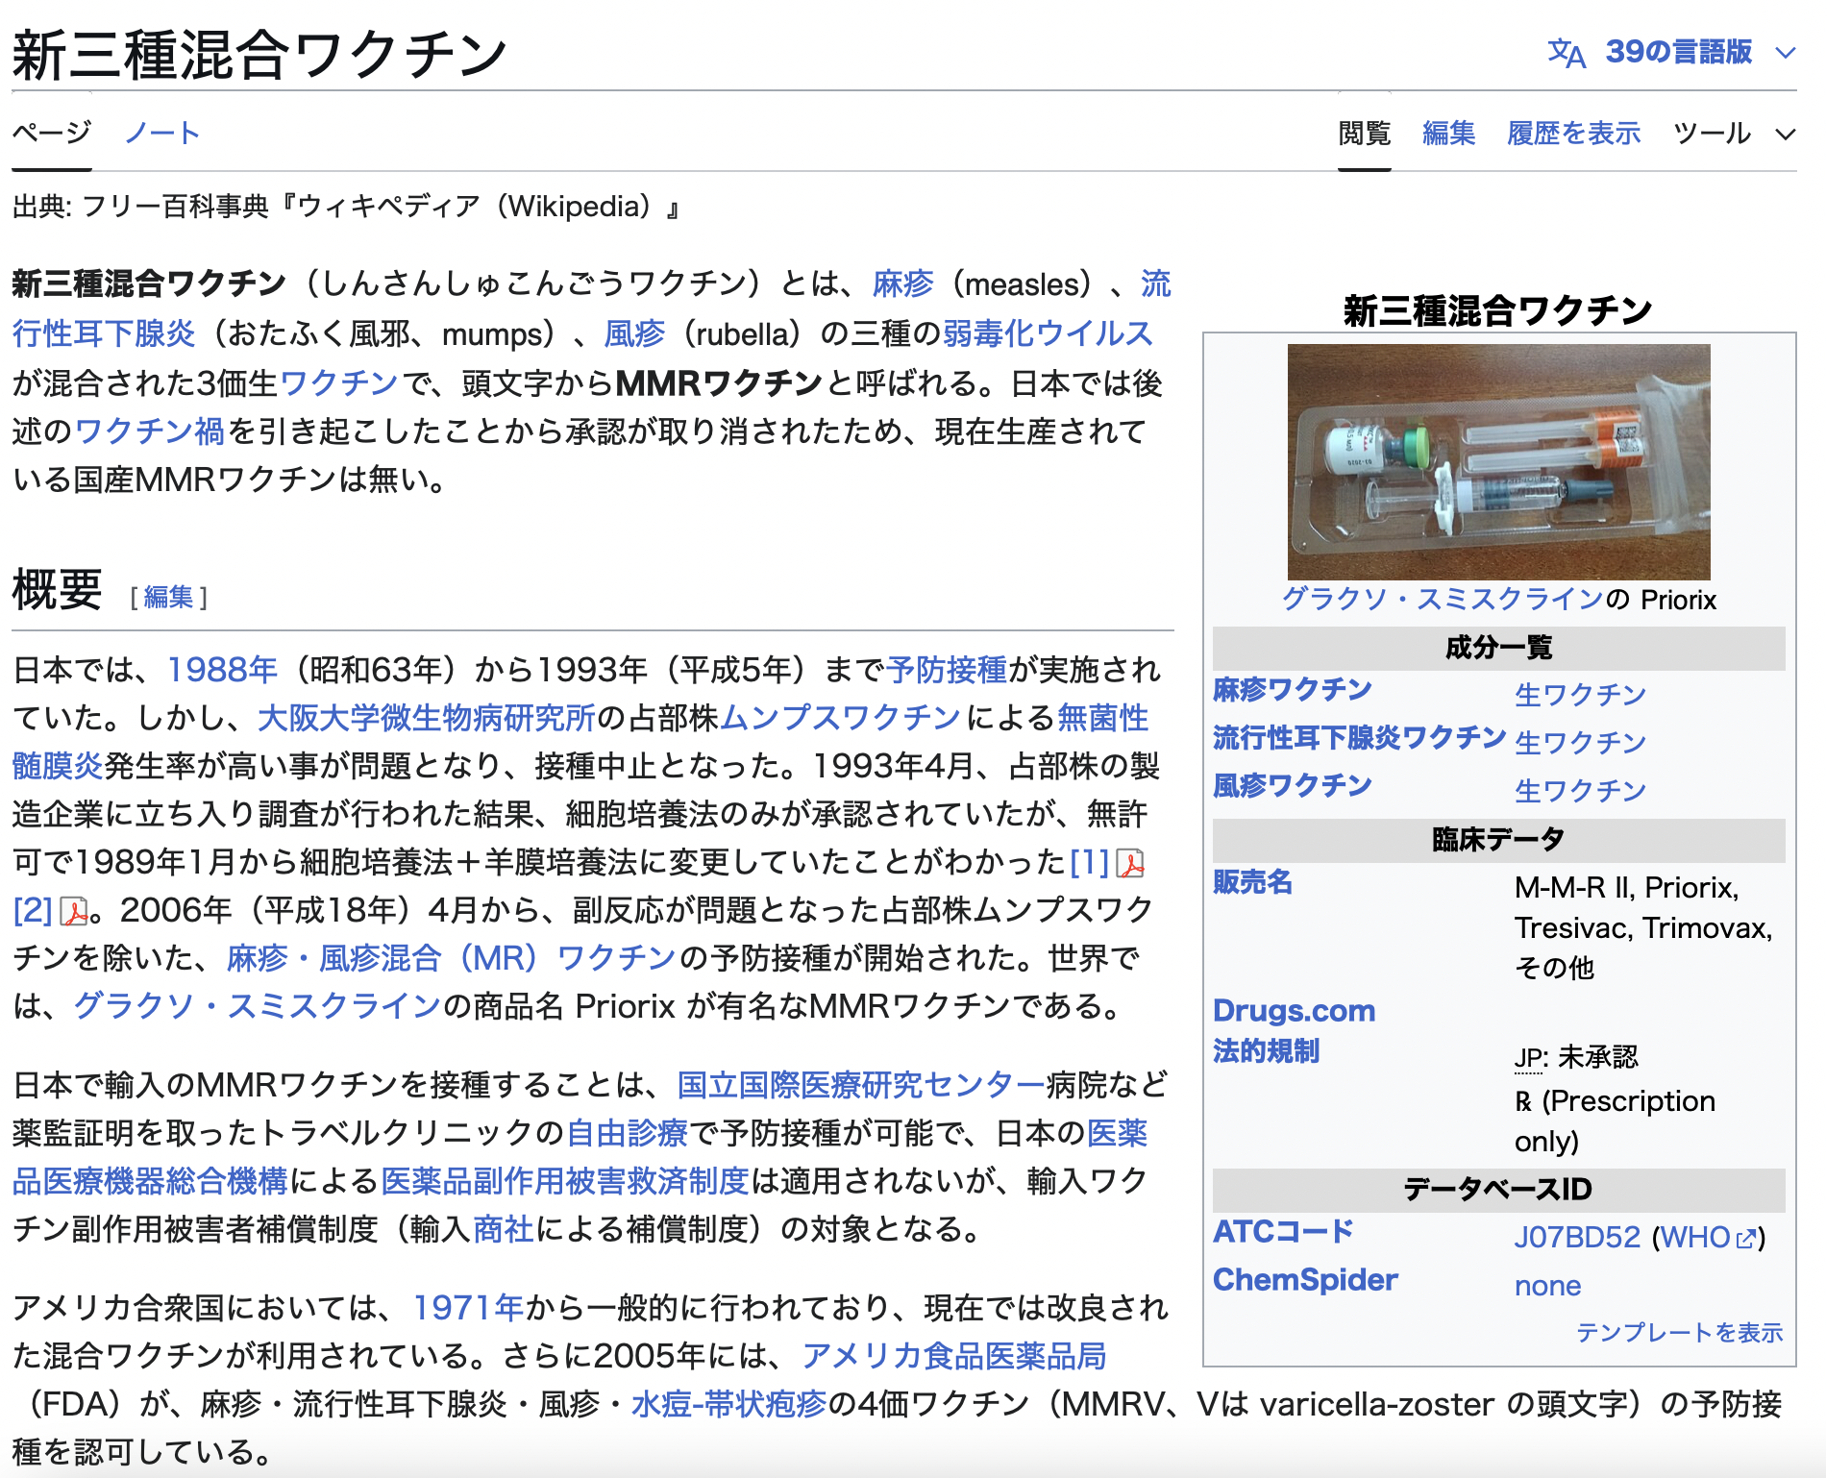1826x1478 pixels.
Task: Expand the ツール menu chevron
Action: (1785, 134)
